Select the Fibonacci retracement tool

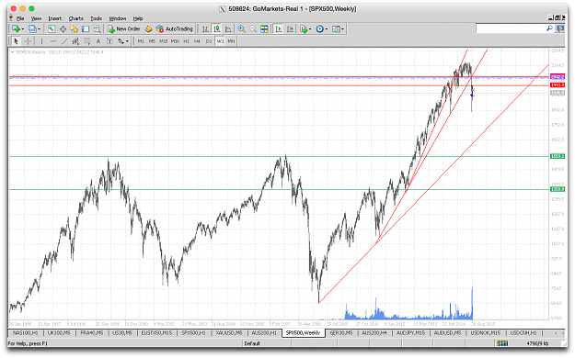point(86,41)
